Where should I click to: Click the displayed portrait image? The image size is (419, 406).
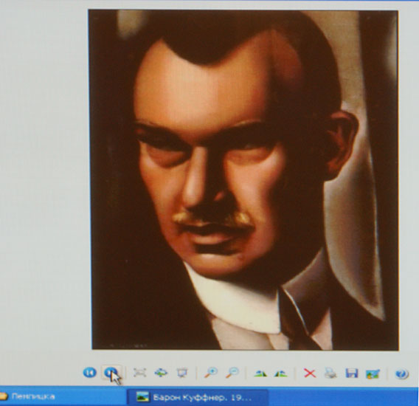(244, 179)
